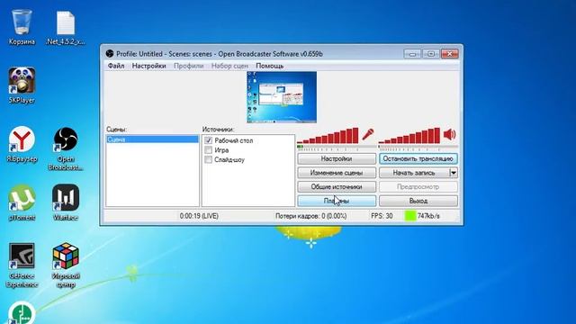Click the Общие источники button
The image size is (576, 324).
click(337, 186)
